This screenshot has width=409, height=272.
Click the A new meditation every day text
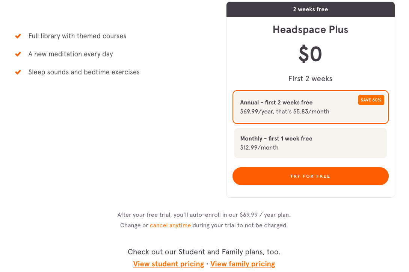(x=71, y=54)
